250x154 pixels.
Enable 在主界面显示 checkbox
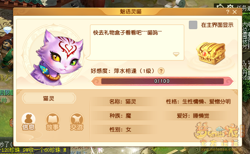193,25
